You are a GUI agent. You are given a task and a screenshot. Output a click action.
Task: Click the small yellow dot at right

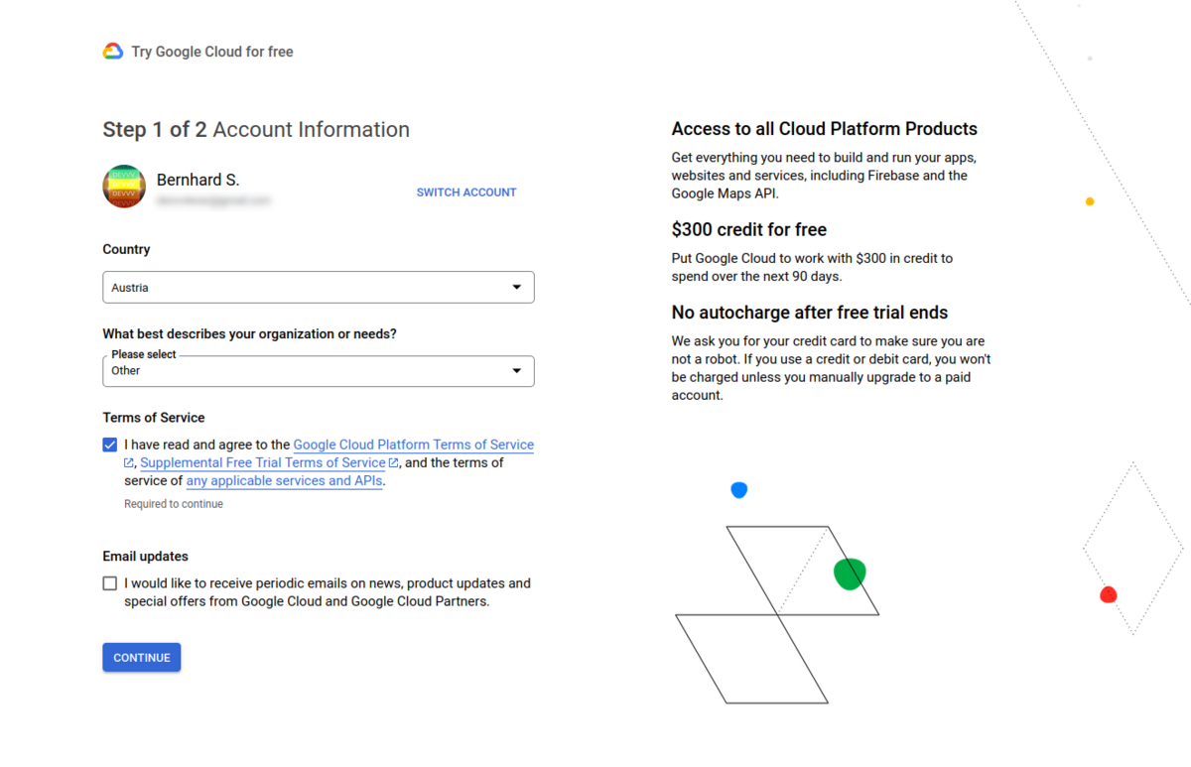coord(1090,201)
